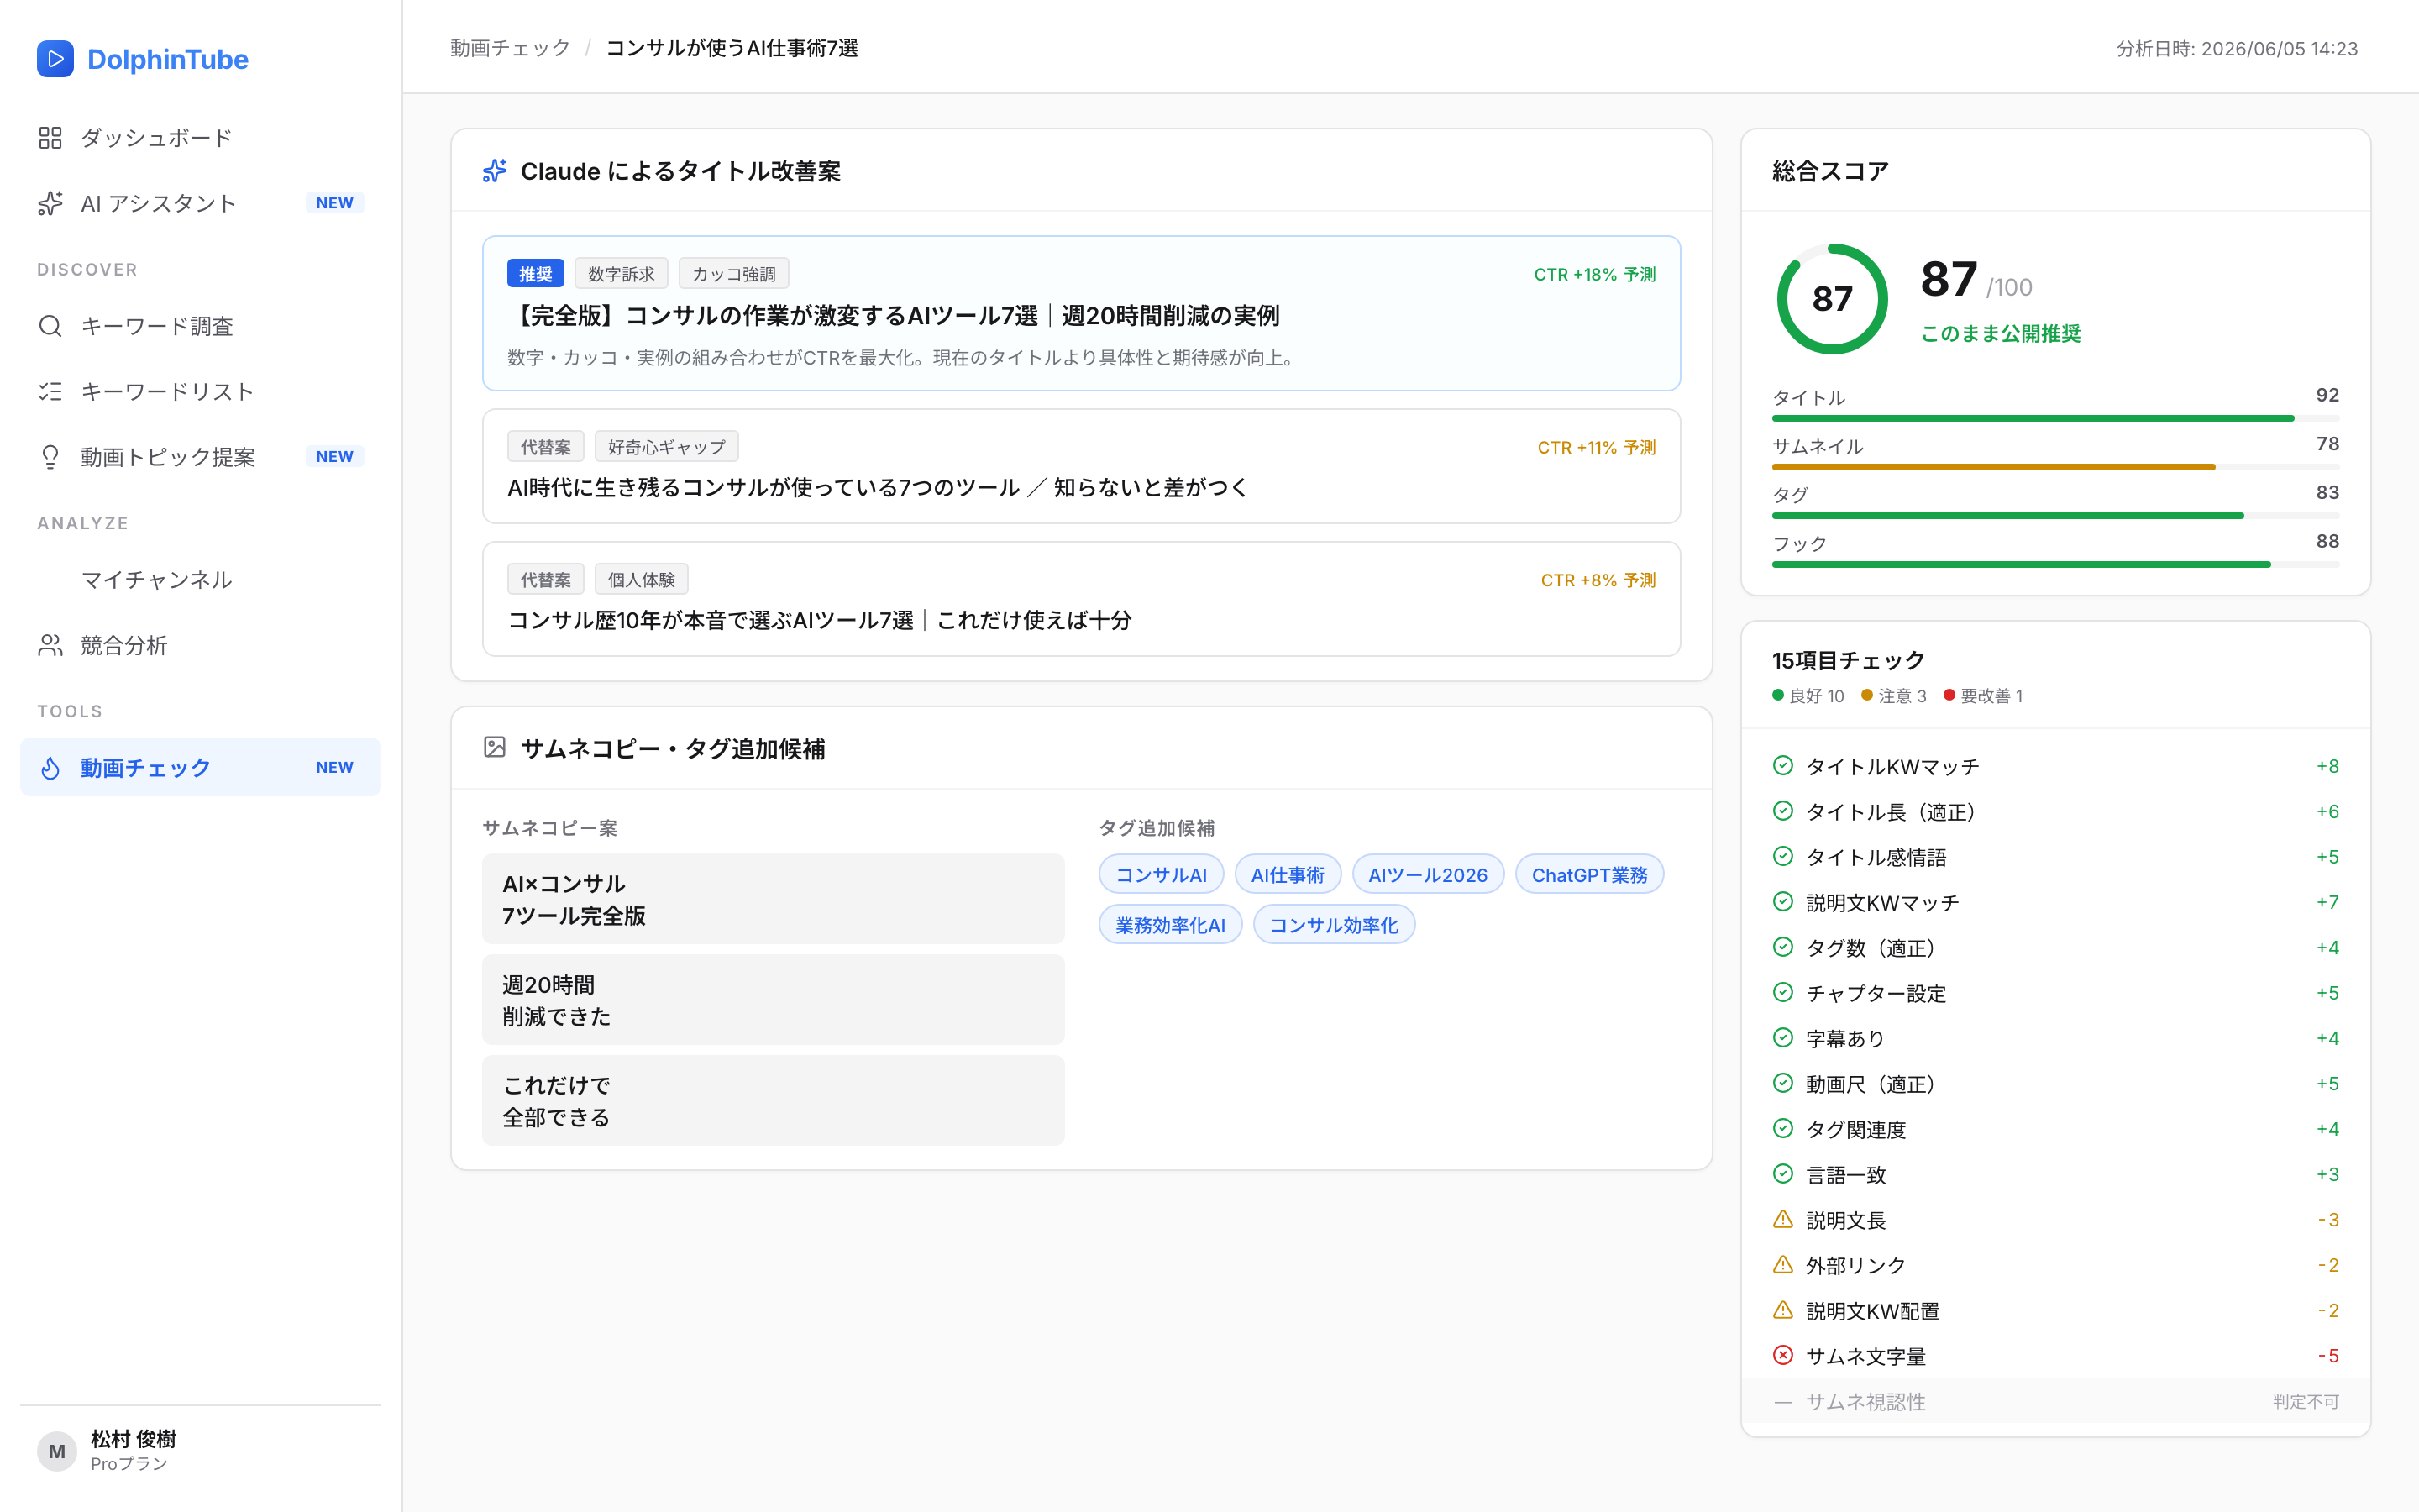Click the DolphinTube brand name
This screenshot has height=1512, width=2419.
168,59
